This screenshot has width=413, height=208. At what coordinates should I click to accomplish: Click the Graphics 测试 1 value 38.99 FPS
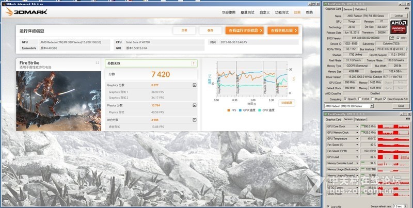[157, 92]
